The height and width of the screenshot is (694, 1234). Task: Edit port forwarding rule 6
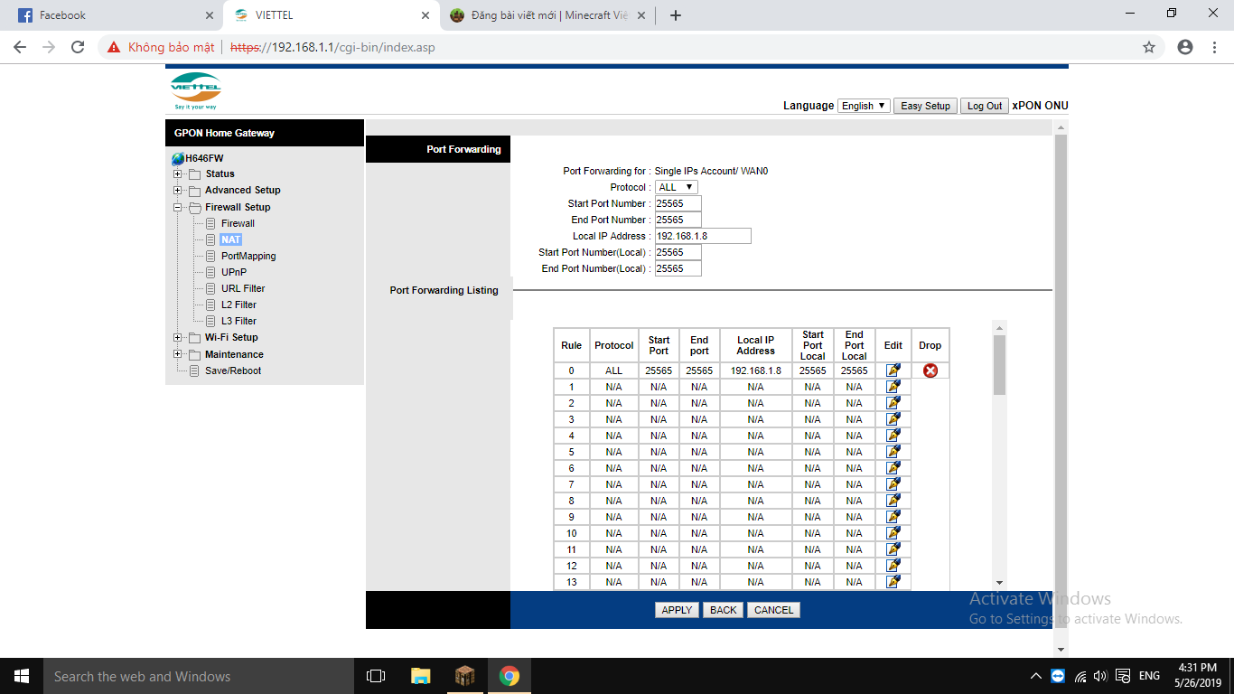(x=893, y=468)
